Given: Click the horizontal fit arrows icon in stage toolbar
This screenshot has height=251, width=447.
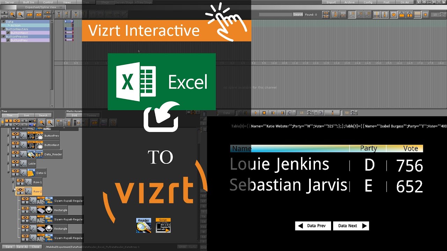Looking at the screenshot, I should pos(376,15).
